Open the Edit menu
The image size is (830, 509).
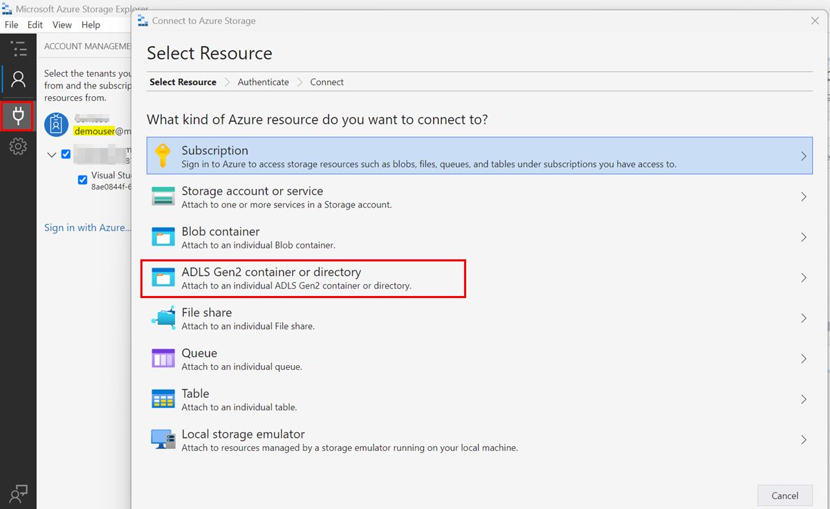pyautogui.click(x=35, y=25)
